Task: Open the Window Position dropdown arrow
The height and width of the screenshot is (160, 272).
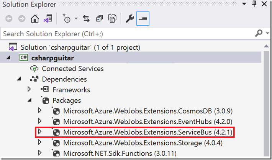Action: [x=244, y=4]
